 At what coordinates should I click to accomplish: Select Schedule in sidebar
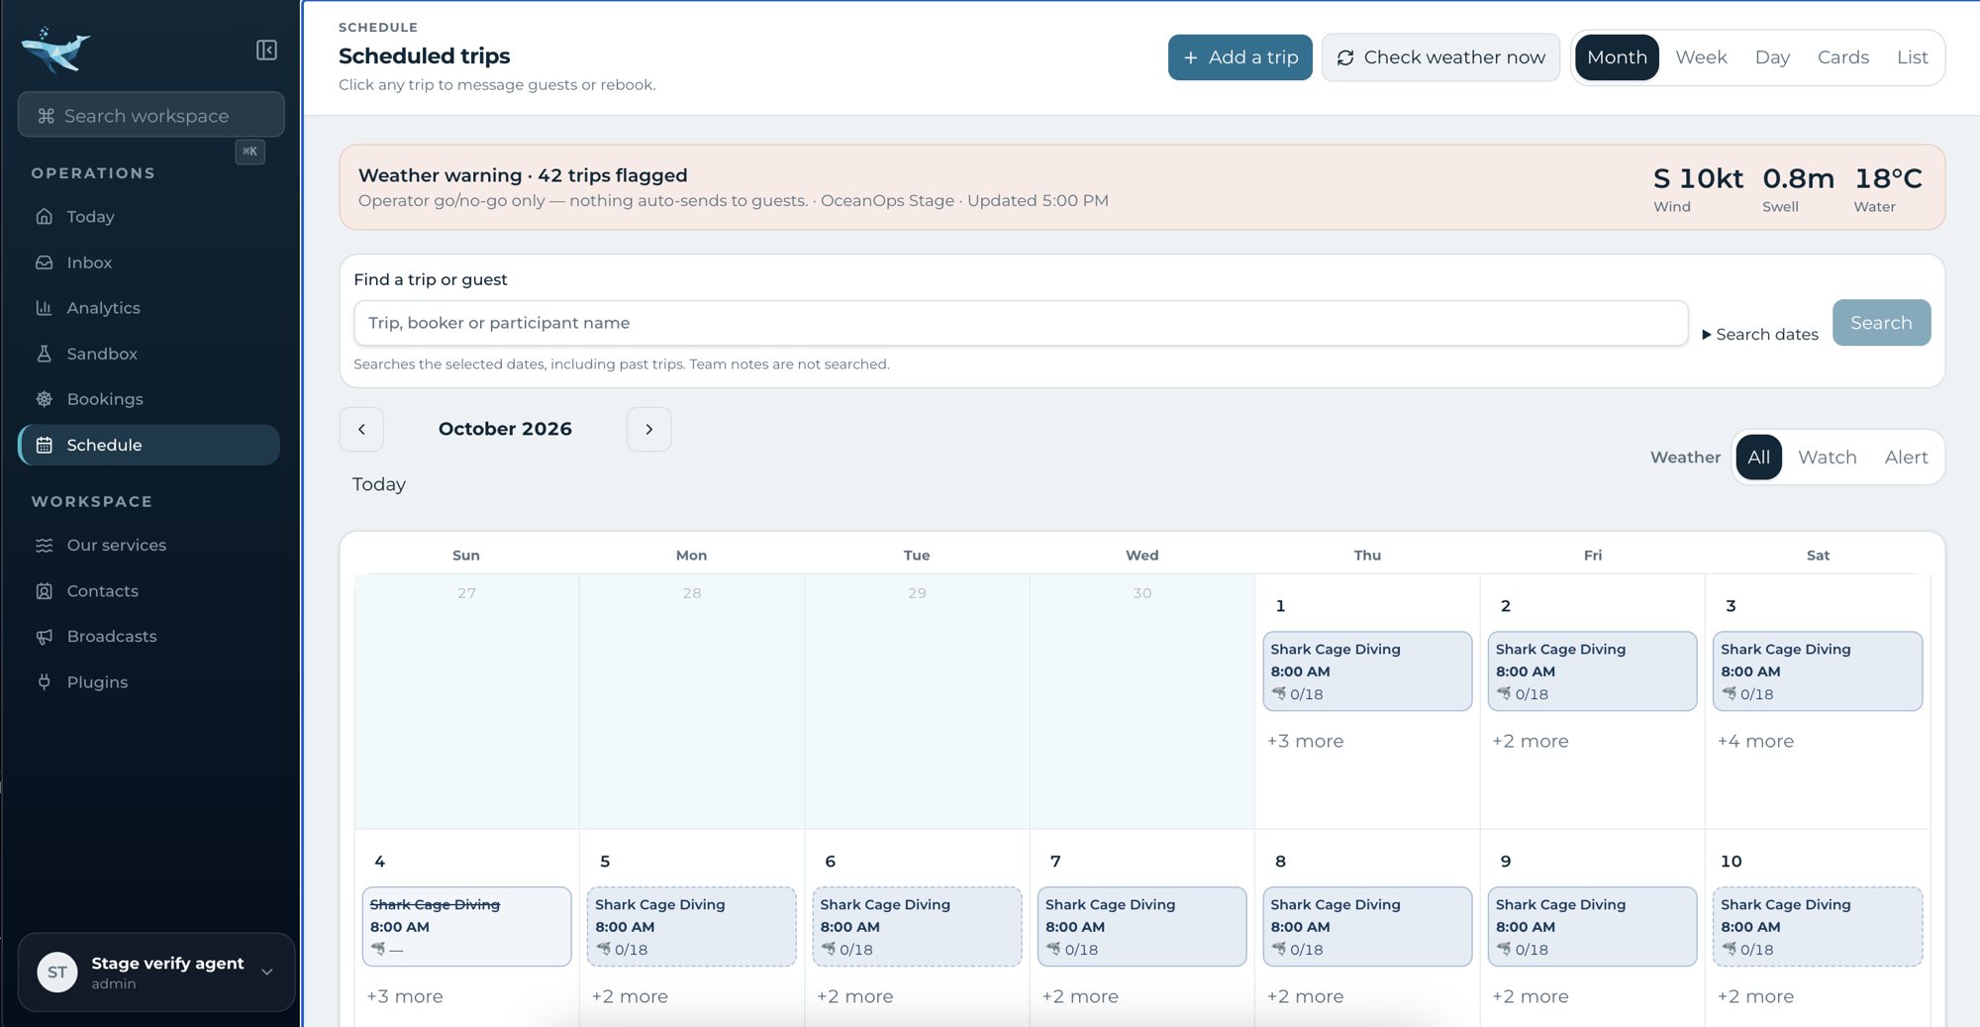click(x=148, y=445)
